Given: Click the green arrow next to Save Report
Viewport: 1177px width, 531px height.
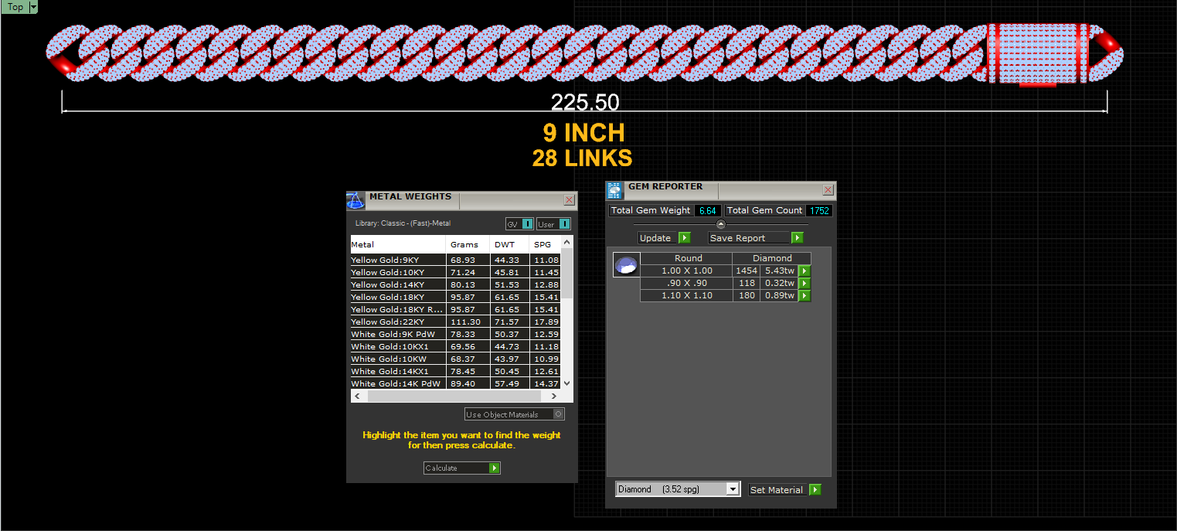Looking at the screenshot, I should pyautogui.click(x=798, y=238).
